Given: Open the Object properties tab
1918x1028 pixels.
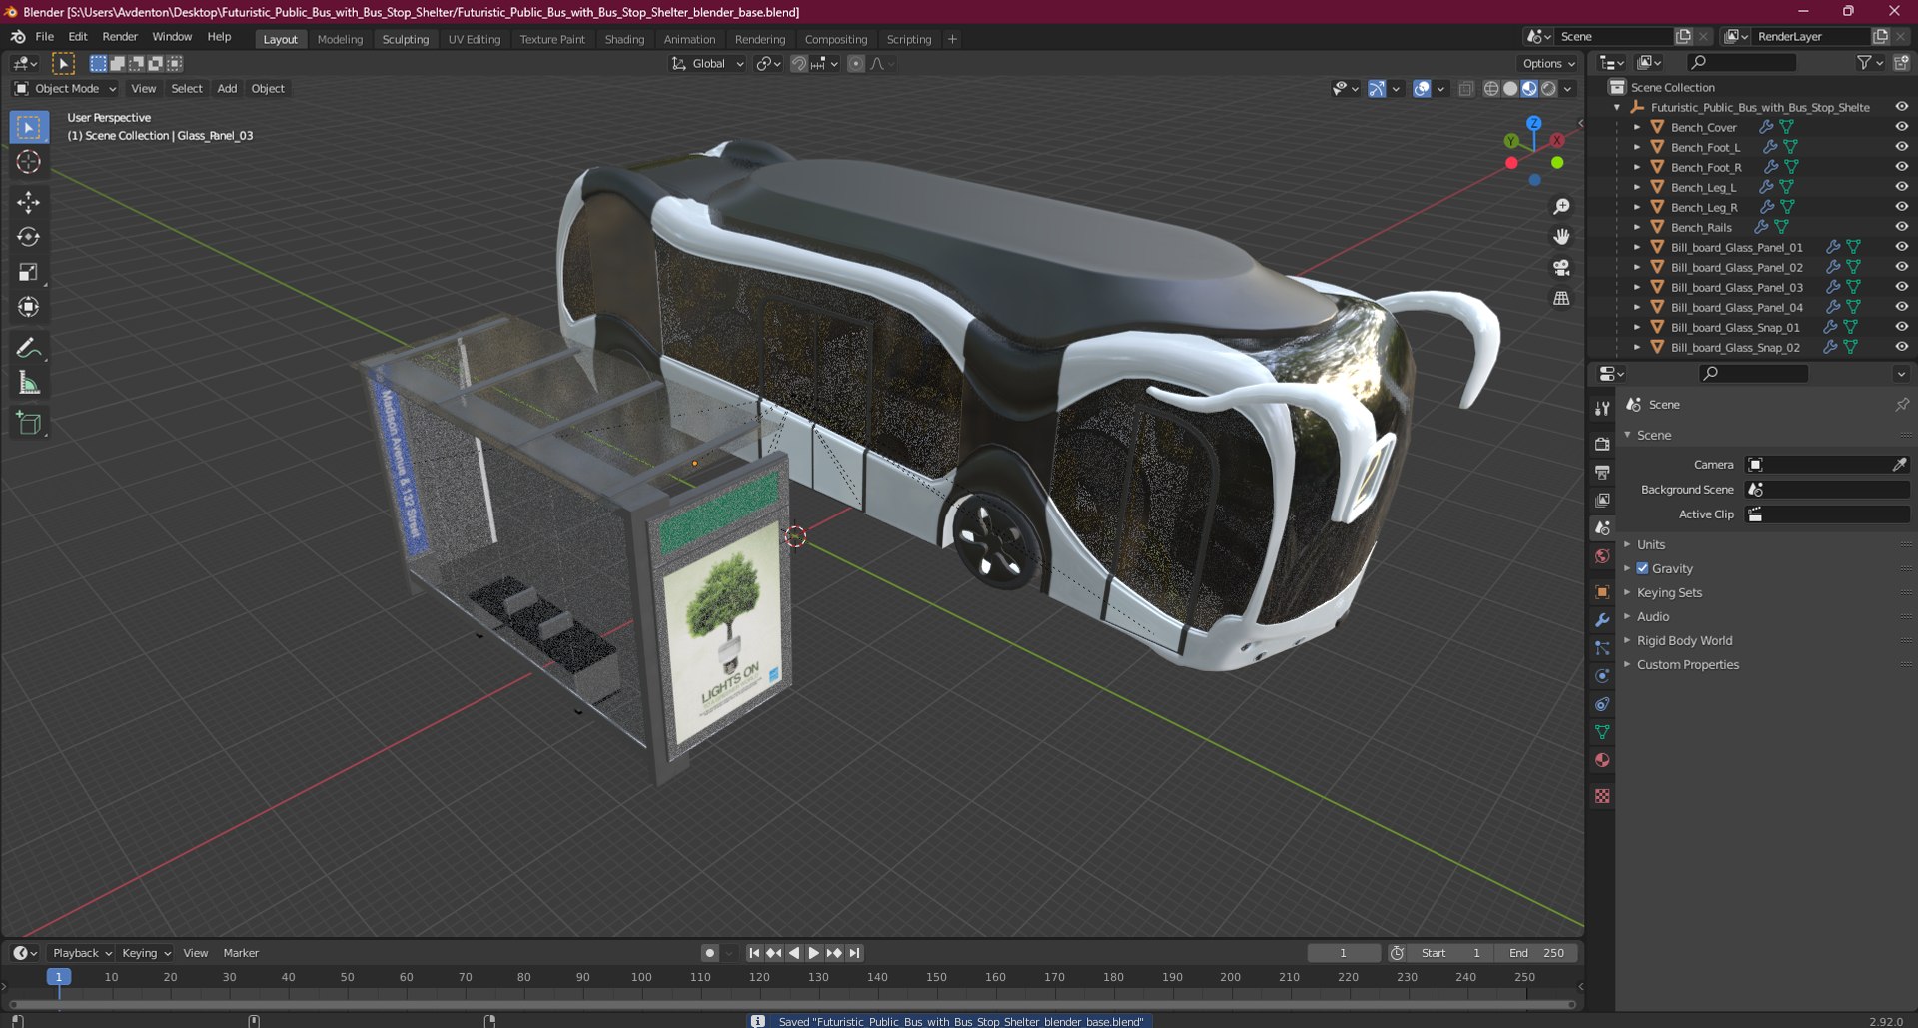Looking at the screenshot, I should pyautogui.click(x=1602, y=591).
